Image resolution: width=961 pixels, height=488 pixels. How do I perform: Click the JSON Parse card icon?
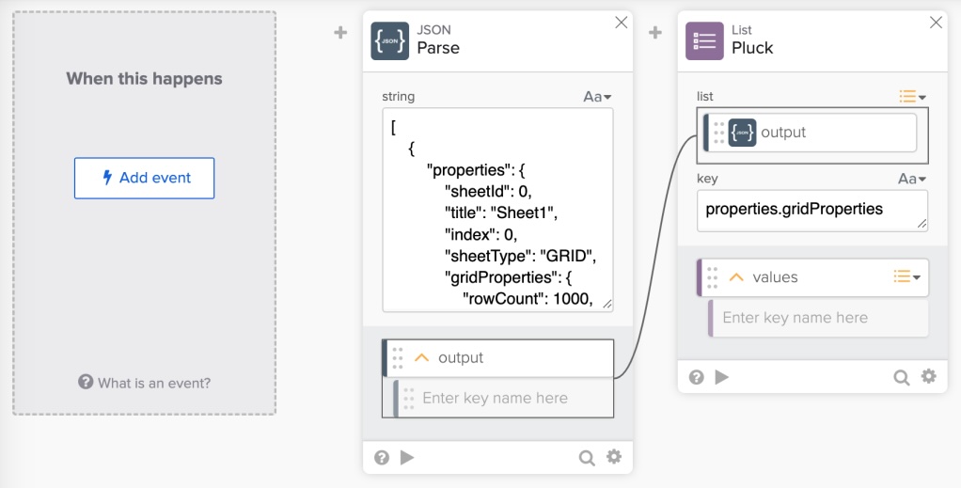(x=390, y=41)
